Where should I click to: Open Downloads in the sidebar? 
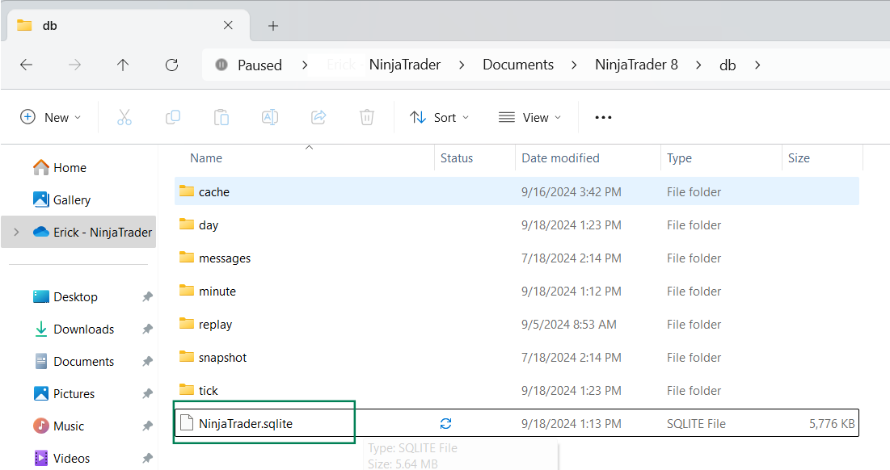point(83,329)
